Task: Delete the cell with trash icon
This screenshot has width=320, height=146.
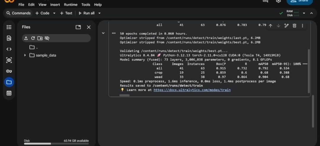Action: click(295, 26)
